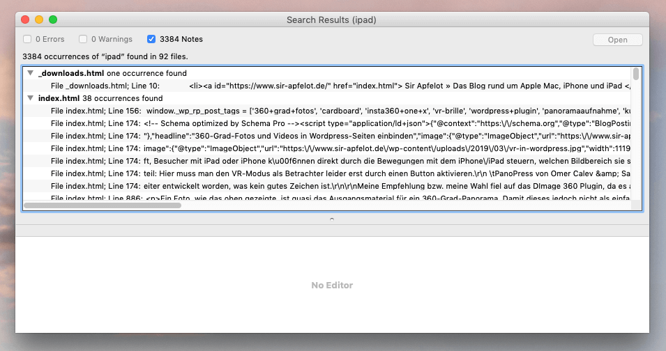Click the splitter chevron above the editor pane

(x=332, y=219)
